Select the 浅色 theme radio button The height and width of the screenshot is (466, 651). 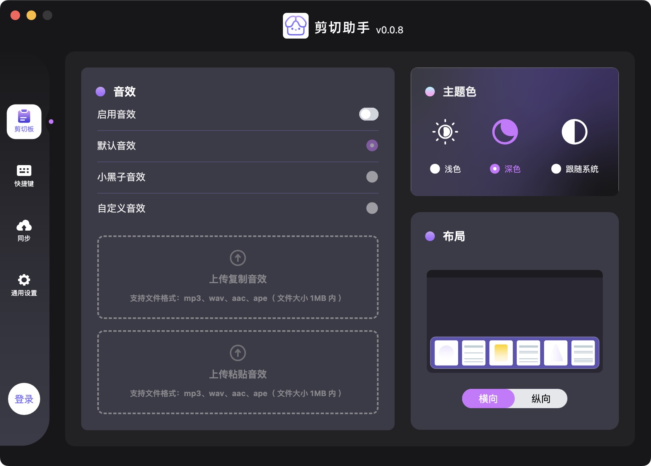point(435,169)
